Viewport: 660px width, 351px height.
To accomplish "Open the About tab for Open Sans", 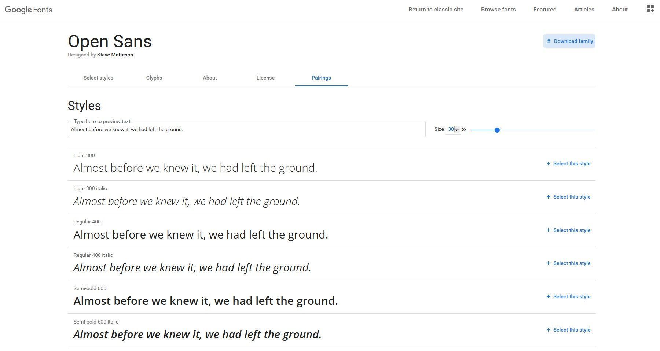I will coord(210,78).
